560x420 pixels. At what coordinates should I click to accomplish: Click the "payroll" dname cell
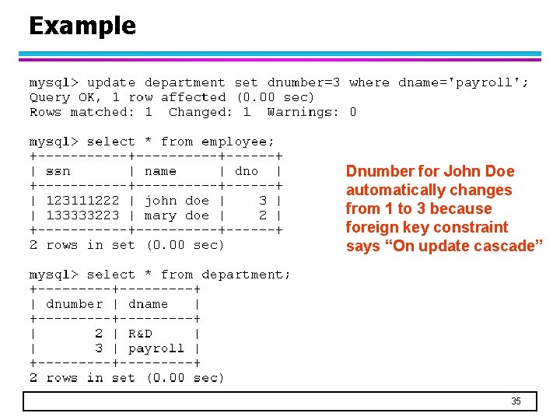pos(156,349)
